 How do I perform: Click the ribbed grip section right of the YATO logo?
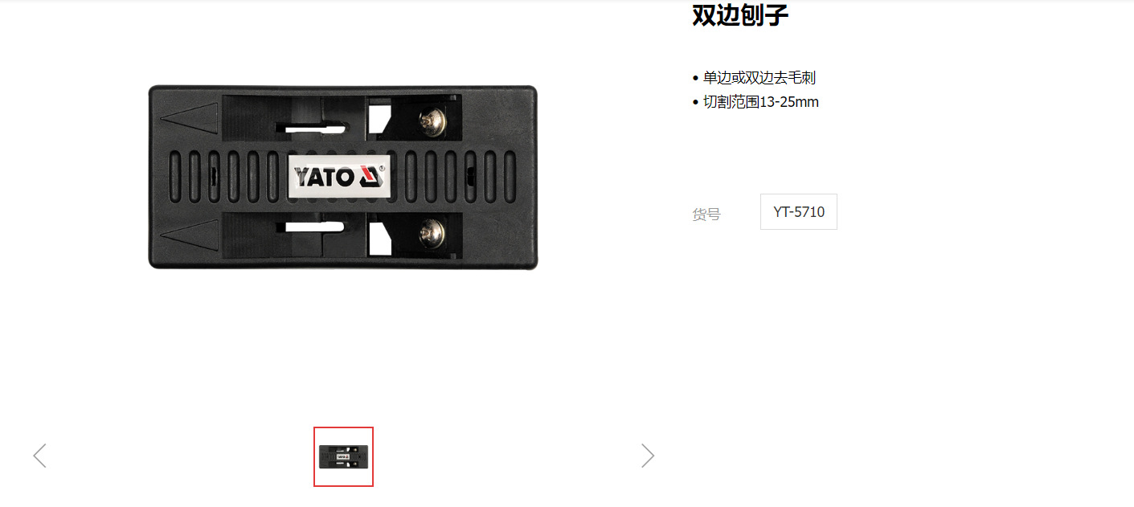[453, 177]
